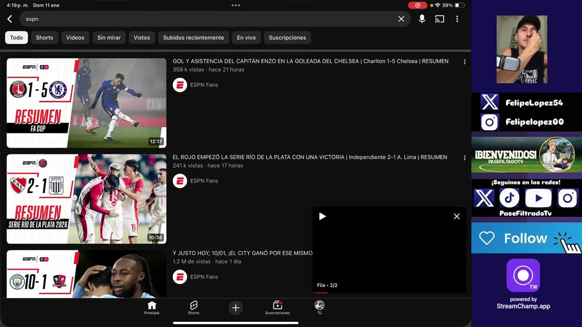The width and height of the screenshot is (582, 327).
Task: Click ESPN Fans name under City video
Action: click(x=204, y=277)
